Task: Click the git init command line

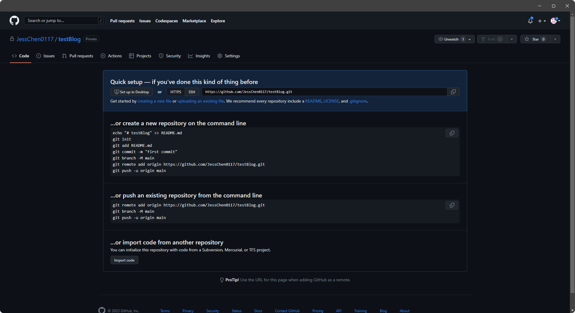Action: pyautogui.click(x=122, y=139)
